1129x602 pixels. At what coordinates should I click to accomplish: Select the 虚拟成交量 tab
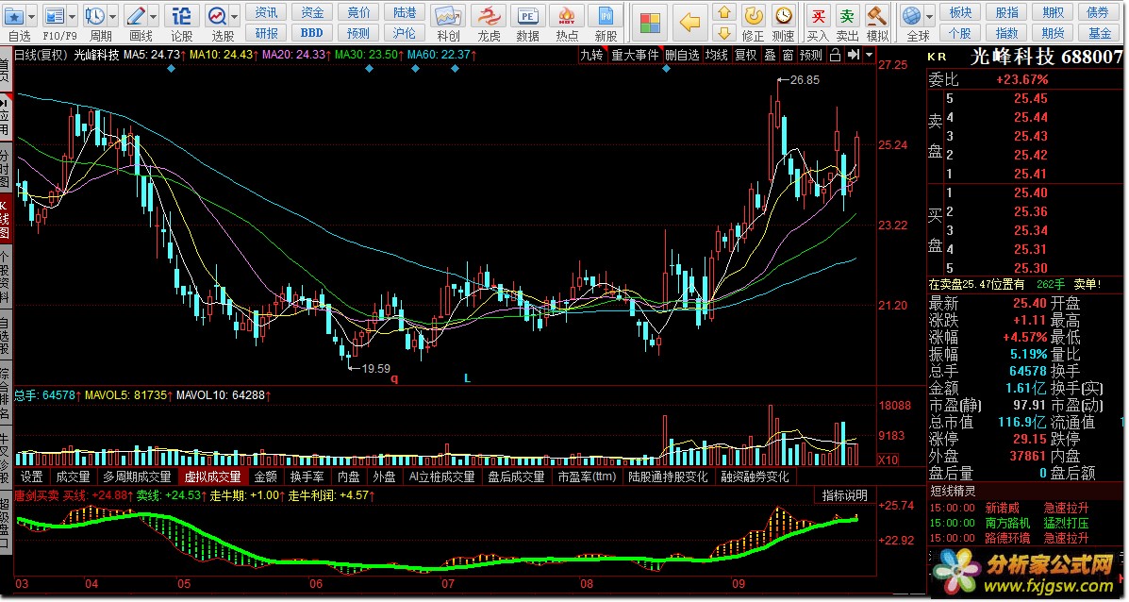pos(212,477)
